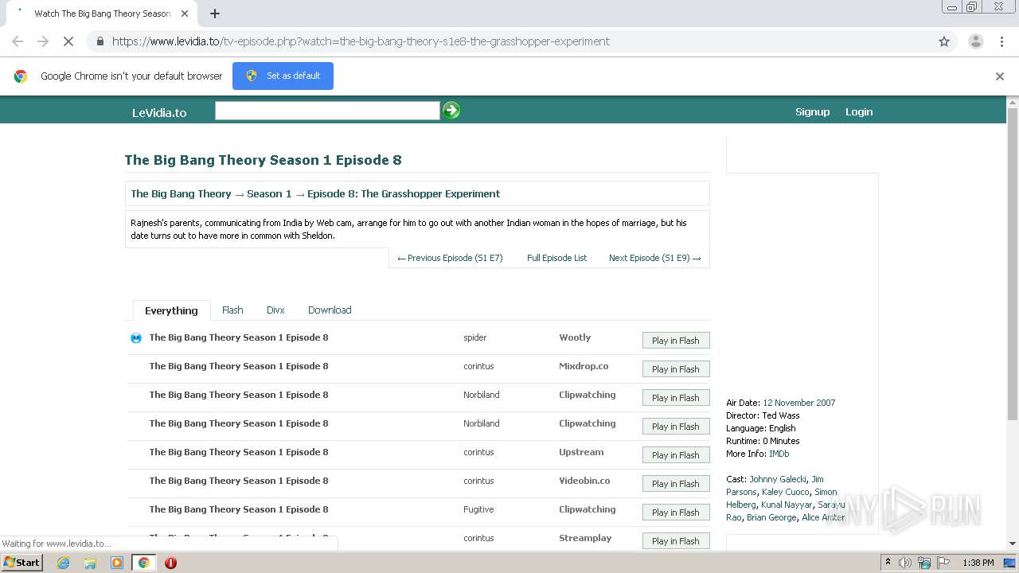Click in the LeVidia search field

327,111
